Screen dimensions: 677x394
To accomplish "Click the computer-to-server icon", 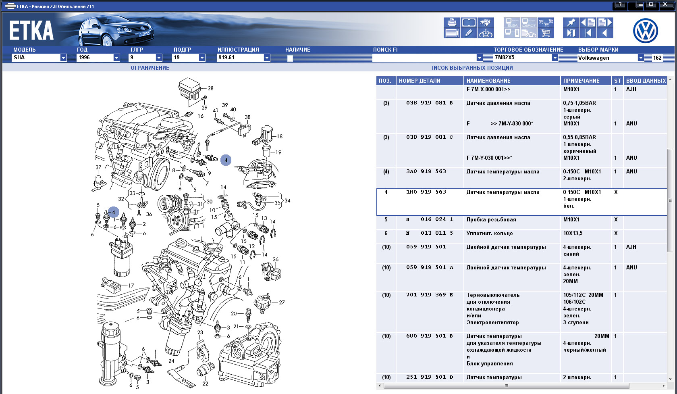I will coord(512,33).
